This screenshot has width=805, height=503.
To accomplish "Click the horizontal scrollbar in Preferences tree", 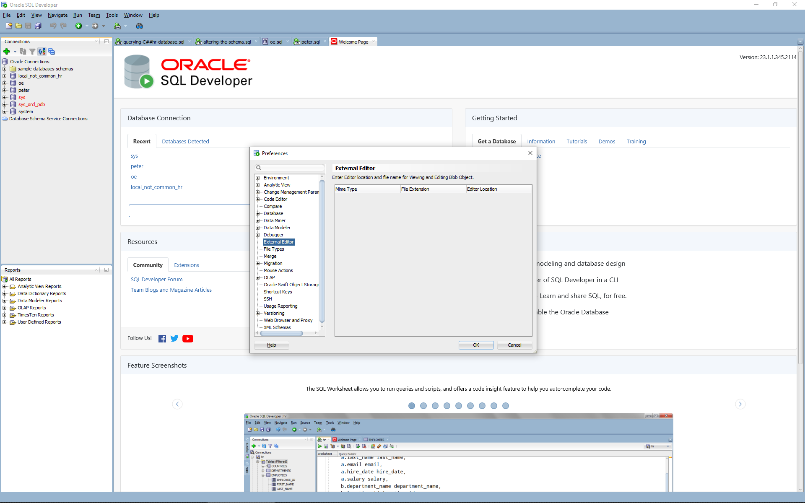I will [281, 333].
